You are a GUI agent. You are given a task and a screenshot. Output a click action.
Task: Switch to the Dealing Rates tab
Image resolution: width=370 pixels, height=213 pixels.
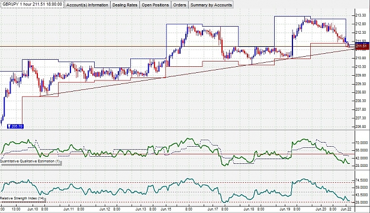[124, 5]
